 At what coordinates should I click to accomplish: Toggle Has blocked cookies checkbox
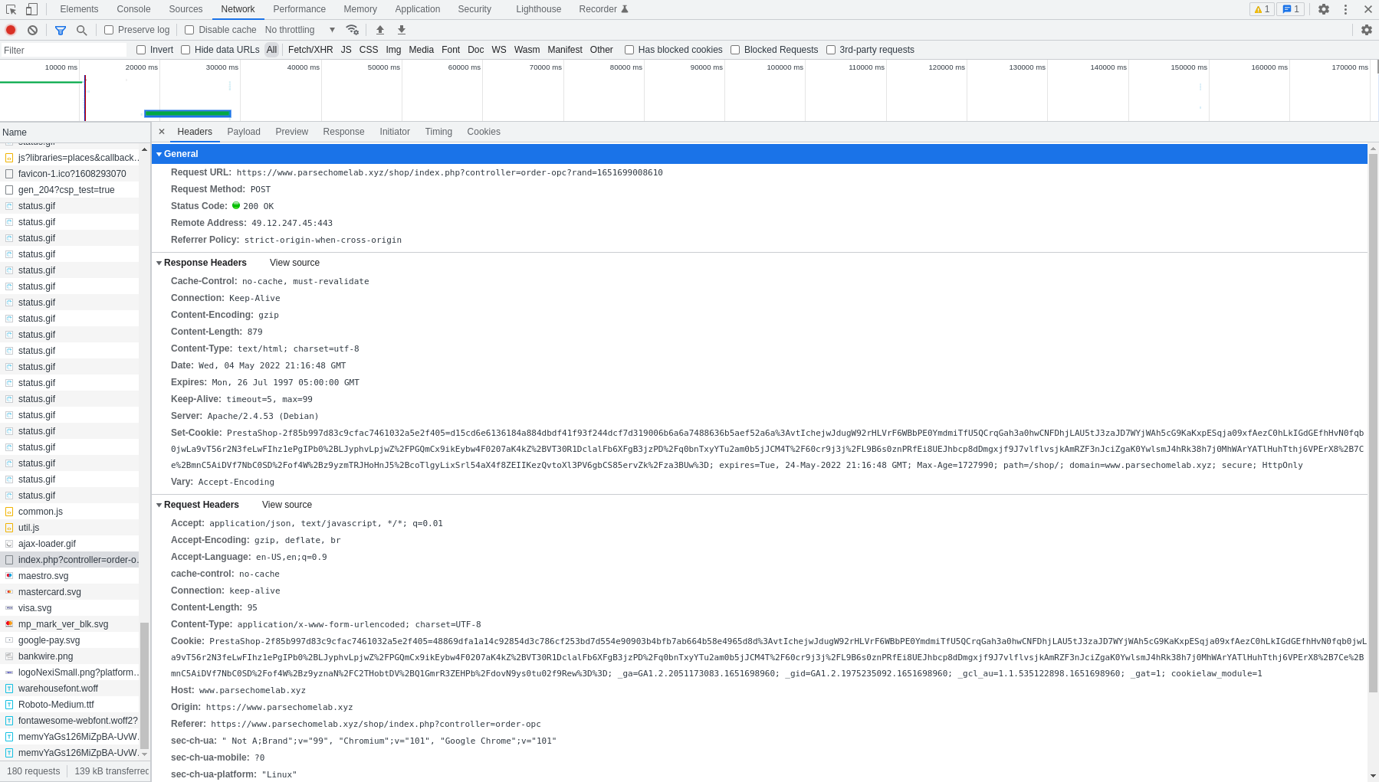[x=629, y=50]
